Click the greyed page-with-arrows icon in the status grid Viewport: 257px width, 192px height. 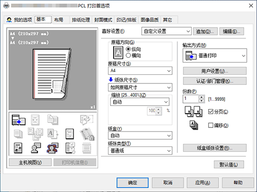35,120
